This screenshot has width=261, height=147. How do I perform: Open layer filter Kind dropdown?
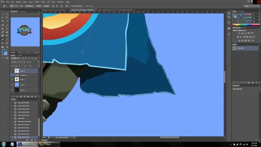15,58
